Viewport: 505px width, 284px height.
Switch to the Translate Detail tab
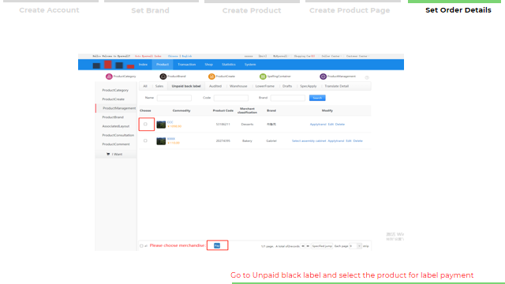337,86
